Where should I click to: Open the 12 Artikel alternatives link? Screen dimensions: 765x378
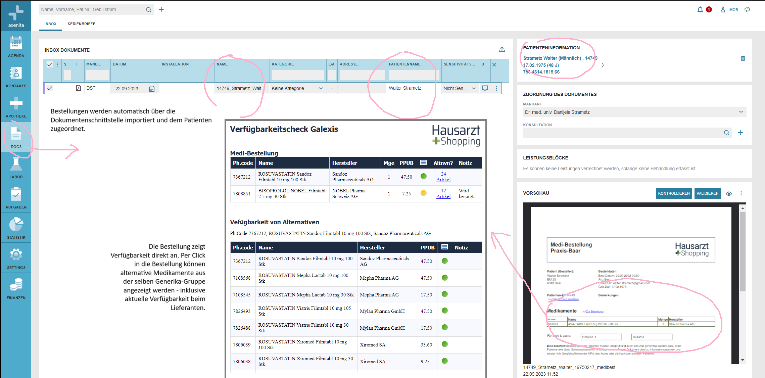[443, 193]
